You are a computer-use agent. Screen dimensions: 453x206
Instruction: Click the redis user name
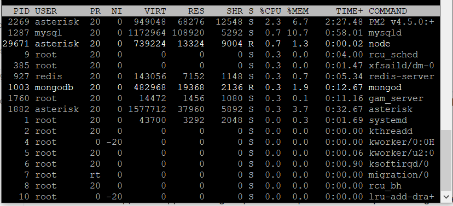coord(49,76)
